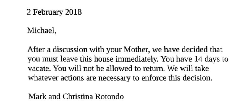Click the word "discussion" in the first line
This screenshot has height=111, width=246.
pyautogui.click(x=70, y=50)
